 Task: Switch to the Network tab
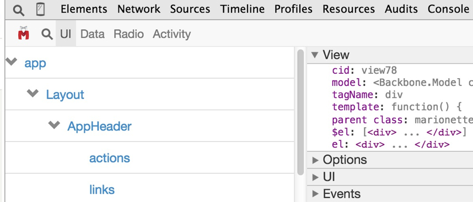pyautogui.click(x=139, y=9)
